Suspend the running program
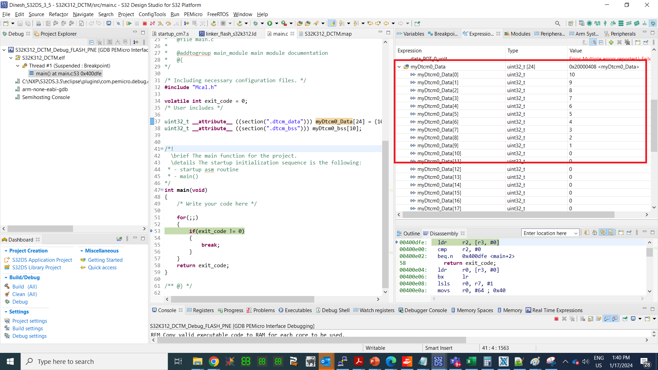Viewport: 658px width, 370px height. click(x=137, y=23)
